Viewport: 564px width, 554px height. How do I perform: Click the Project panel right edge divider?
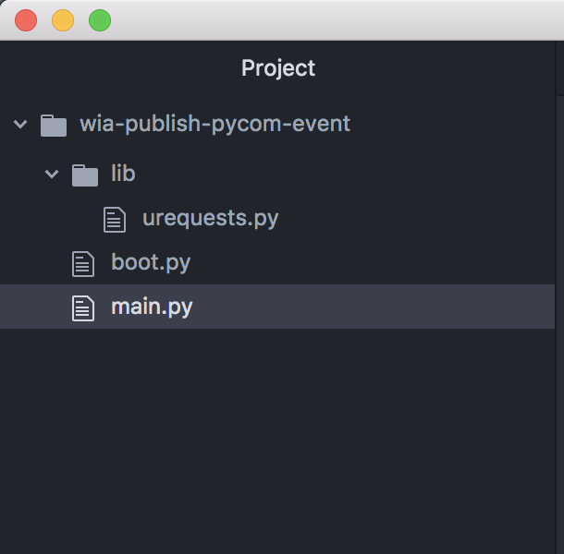coord(556,297)
